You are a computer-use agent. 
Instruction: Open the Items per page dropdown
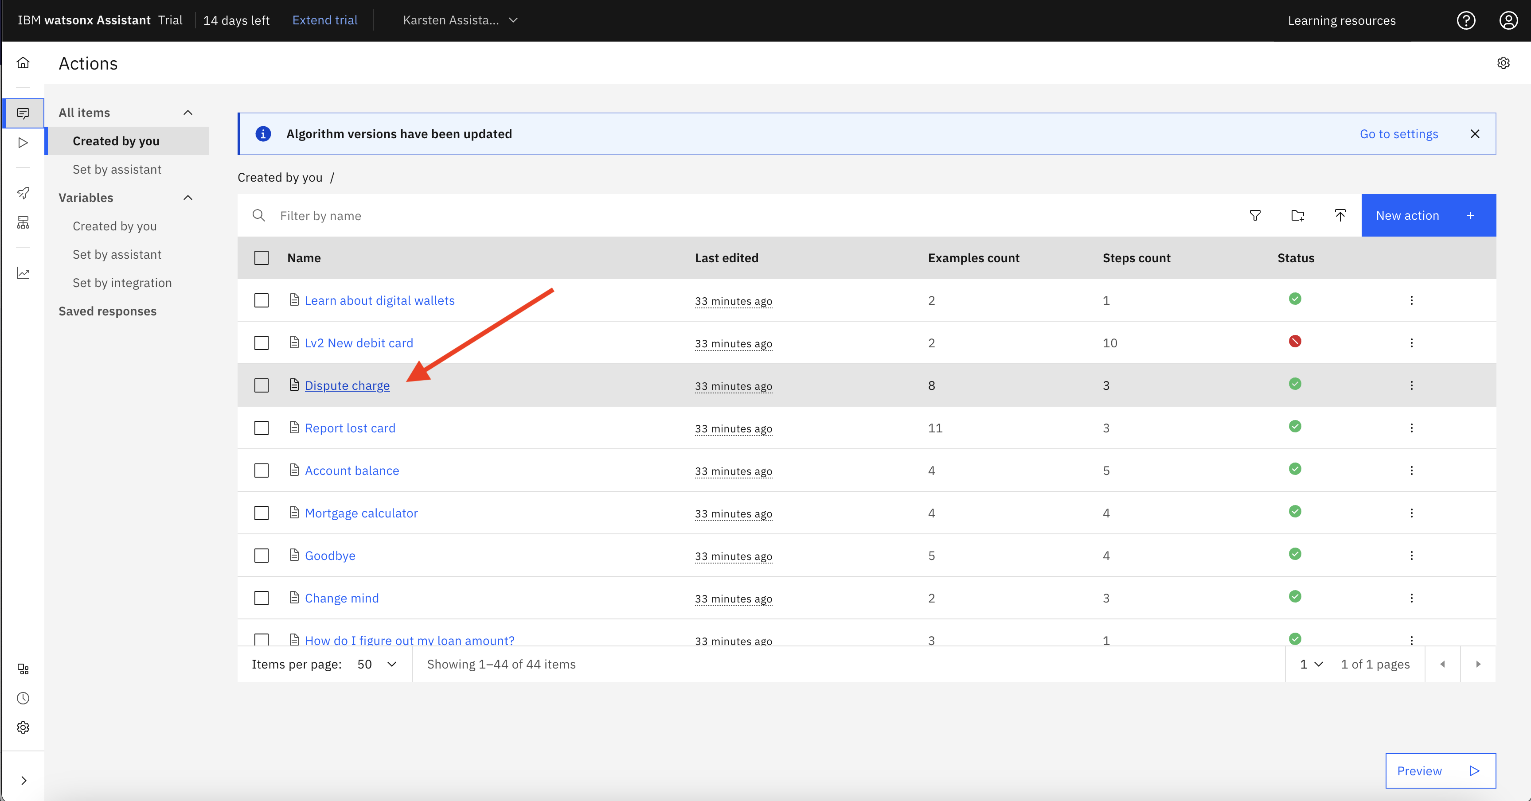coord(376,665)
